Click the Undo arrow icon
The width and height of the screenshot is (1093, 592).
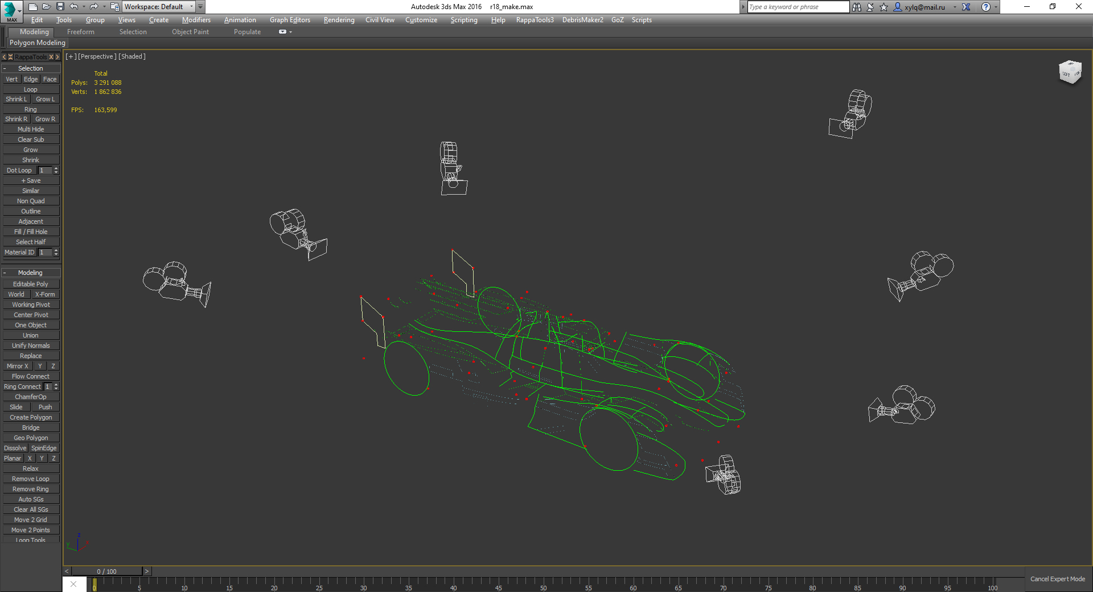click(73, 7)
